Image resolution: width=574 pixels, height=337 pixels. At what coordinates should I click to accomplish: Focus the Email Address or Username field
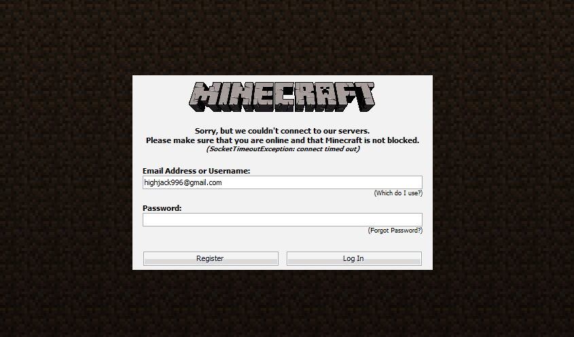tap(282, 182)
